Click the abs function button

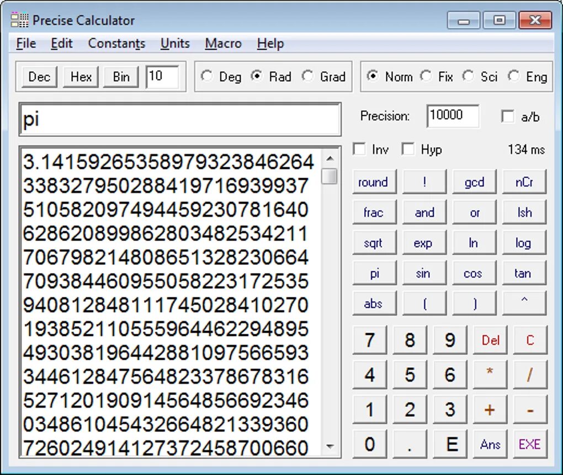(x=374, y=303)
